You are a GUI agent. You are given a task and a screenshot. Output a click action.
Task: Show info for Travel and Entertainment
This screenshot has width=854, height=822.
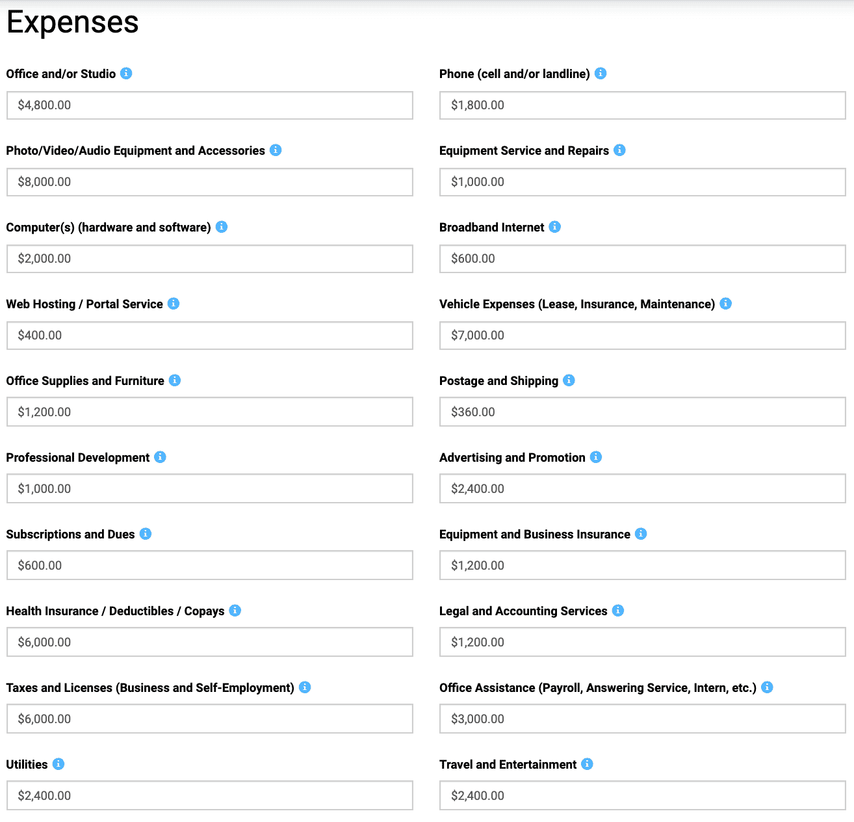tap(587, 764)
